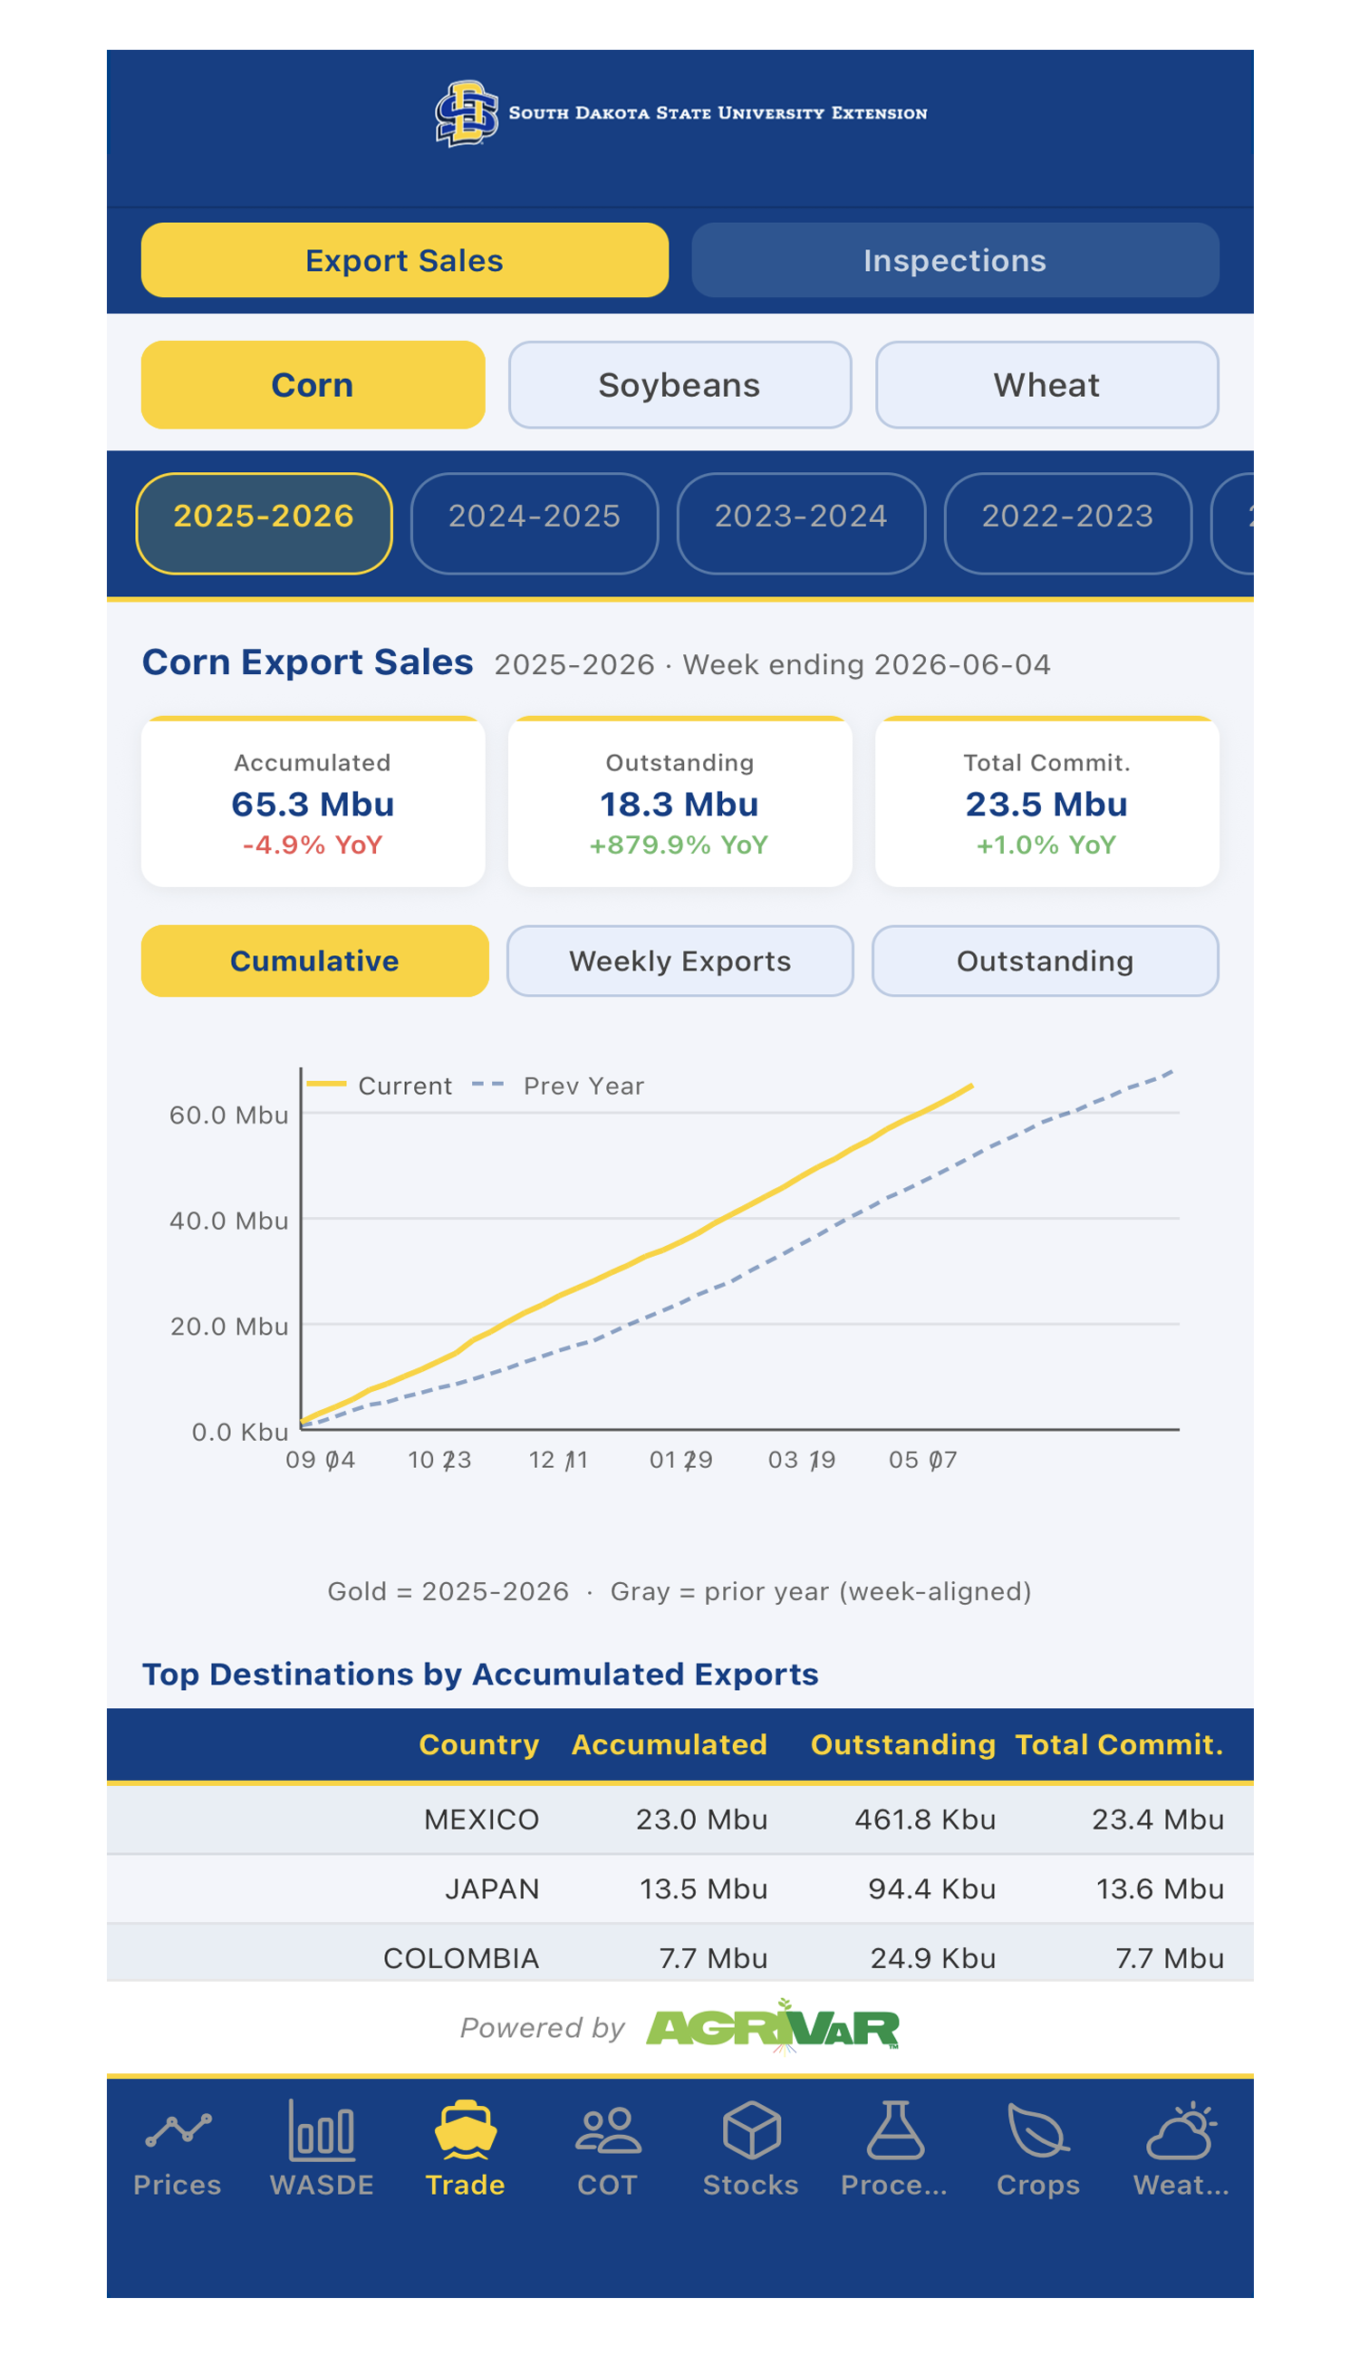The image size is (1359, 2356).
Task: Choose marketing year 2022-2023
Action: [1068, 524]
